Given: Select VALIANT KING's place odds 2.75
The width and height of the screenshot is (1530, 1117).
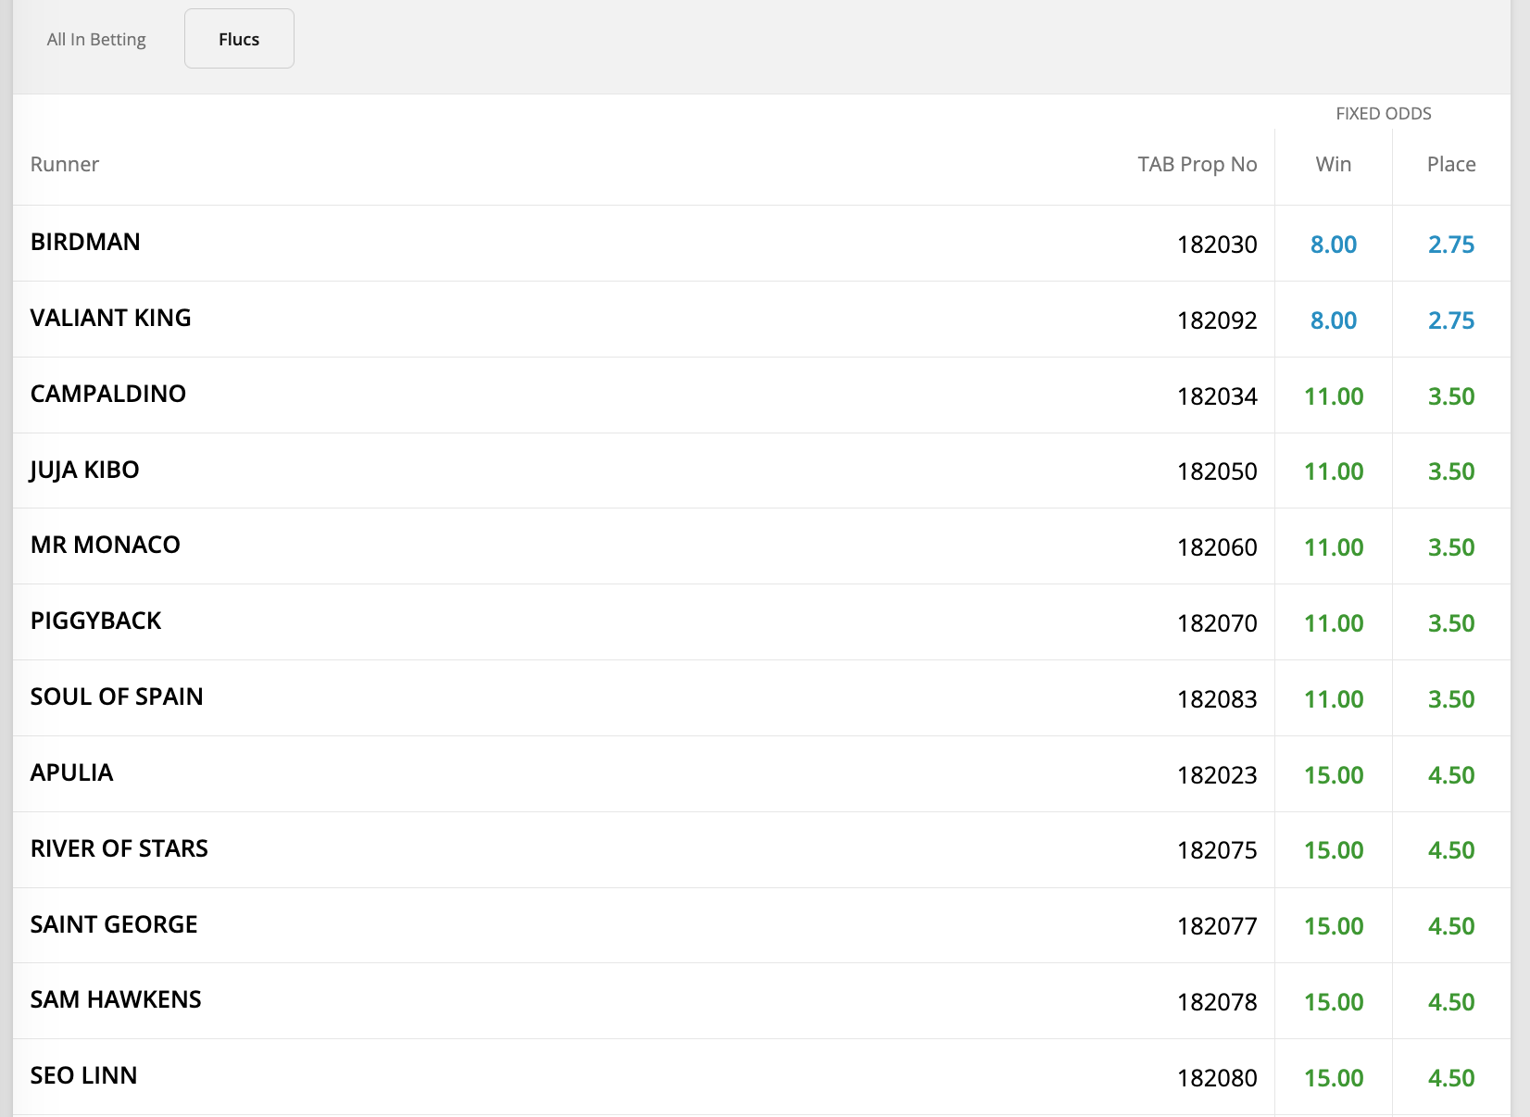Looking at the screenshot, I should click(x=1450, y=320).
